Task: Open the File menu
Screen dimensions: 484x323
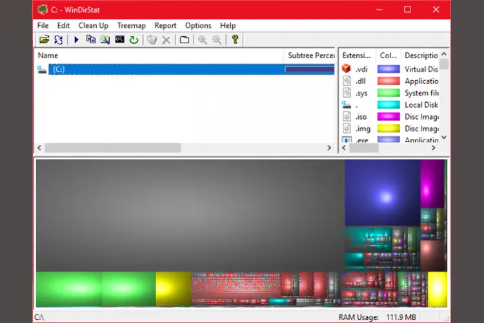Action: [x=43, y=26]
